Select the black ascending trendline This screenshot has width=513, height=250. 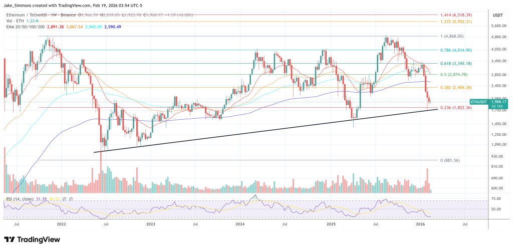(x=266, y=131)
